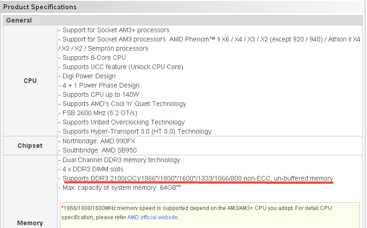
Task: Select the Untied Overclocking Technology line
Action: click(x=123, y=122)
